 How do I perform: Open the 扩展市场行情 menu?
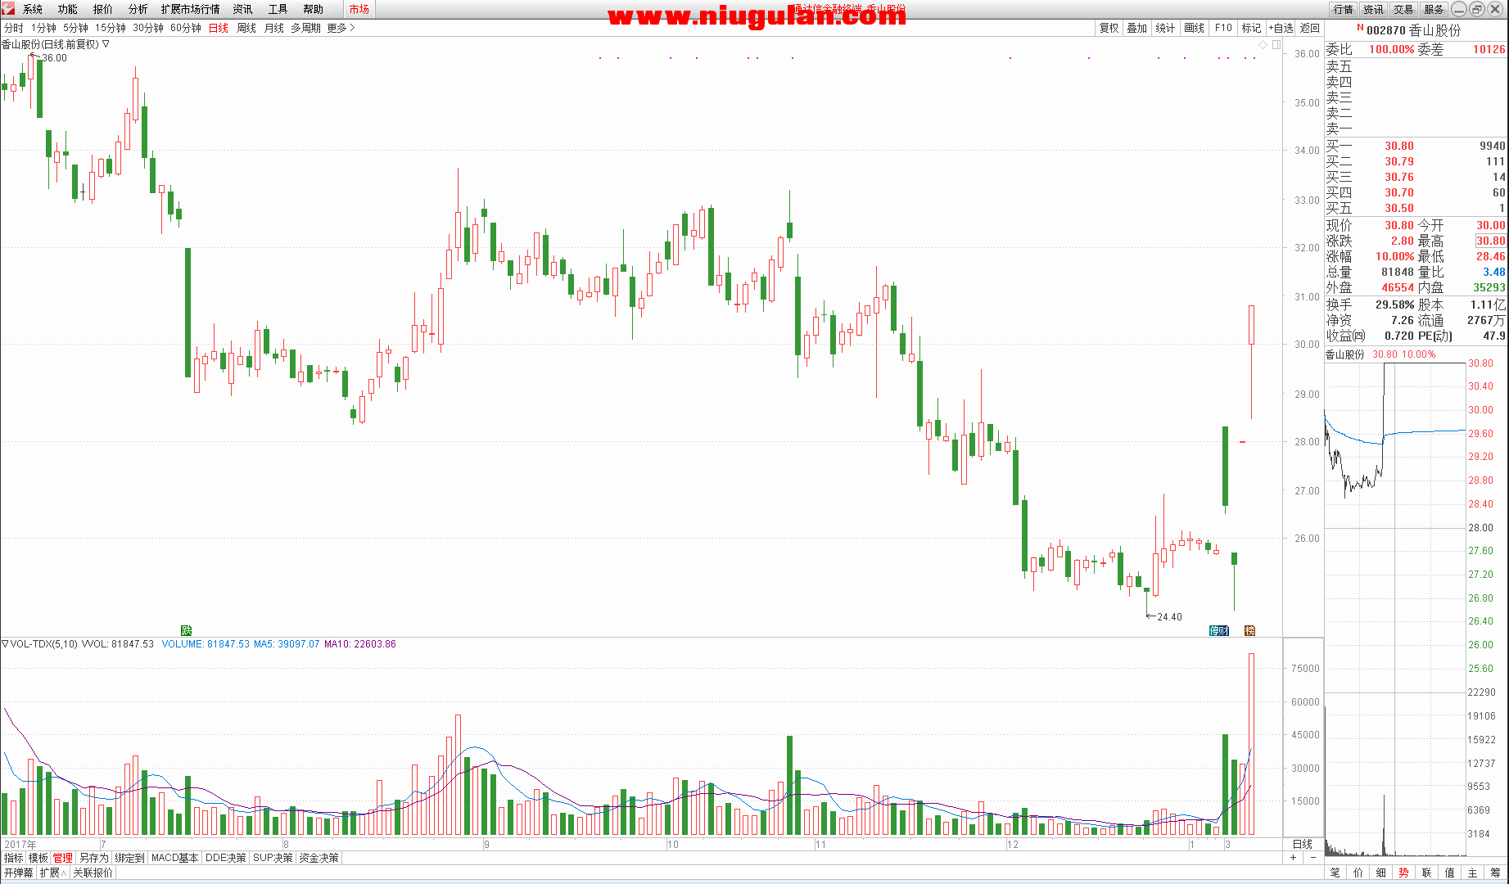tap(191, 9)
